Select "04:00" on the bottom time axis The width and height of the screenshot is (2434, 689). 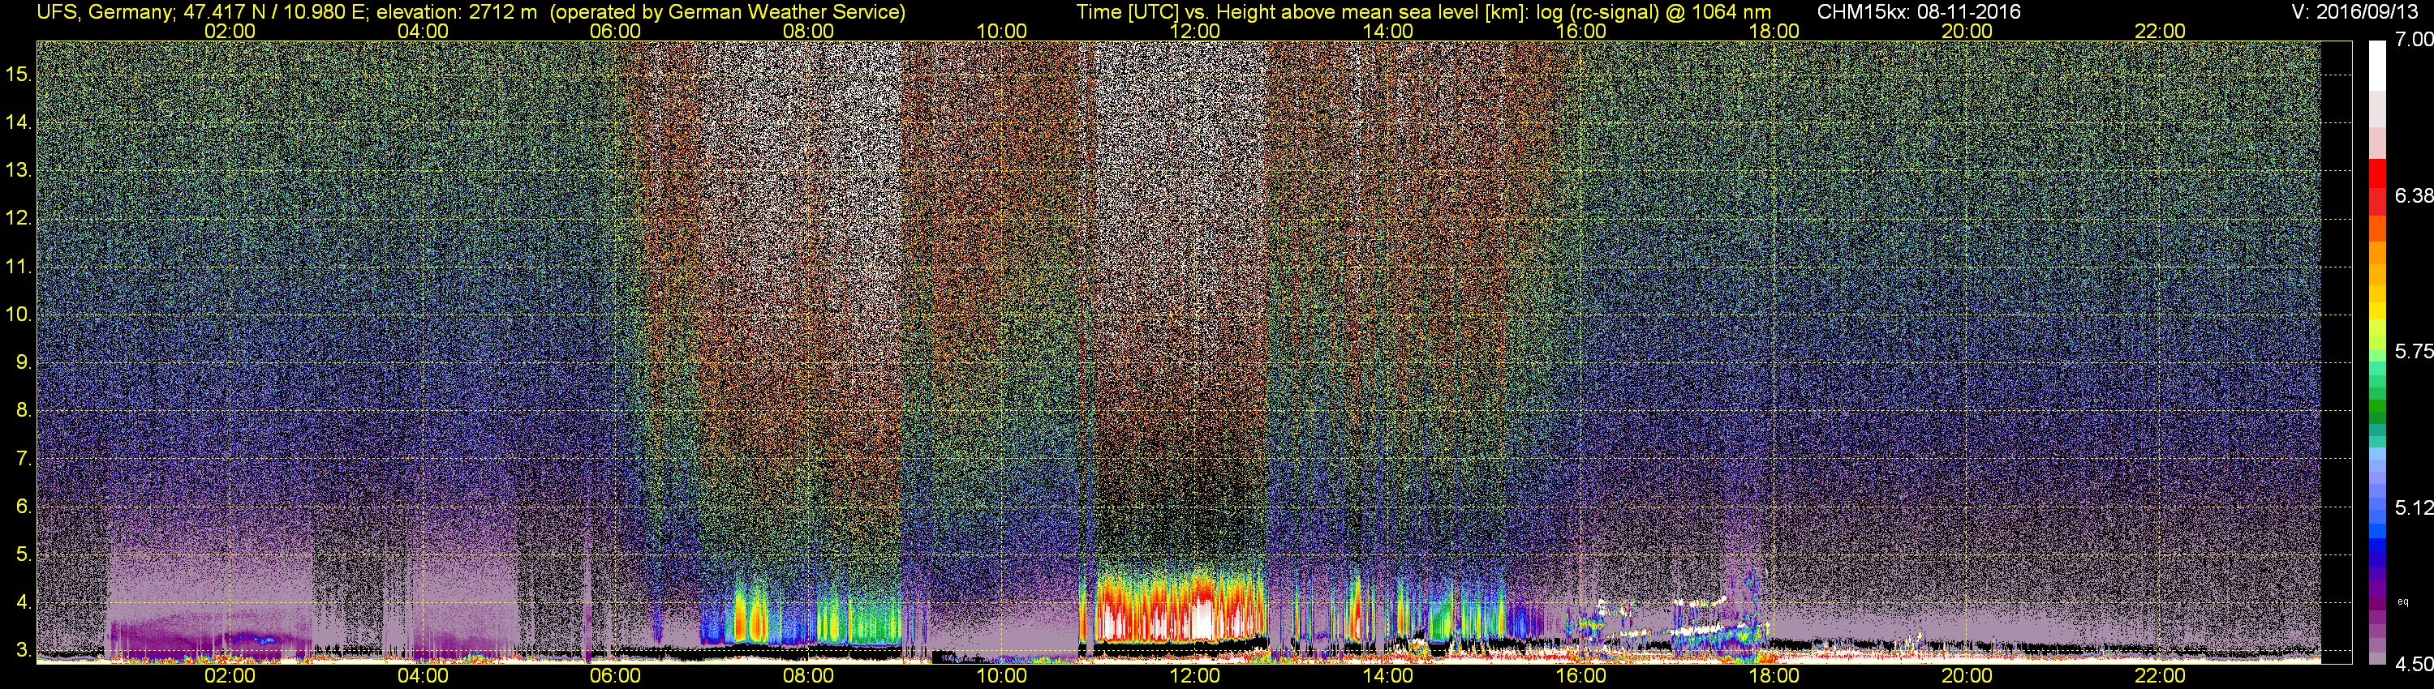(x=423, y=676)
